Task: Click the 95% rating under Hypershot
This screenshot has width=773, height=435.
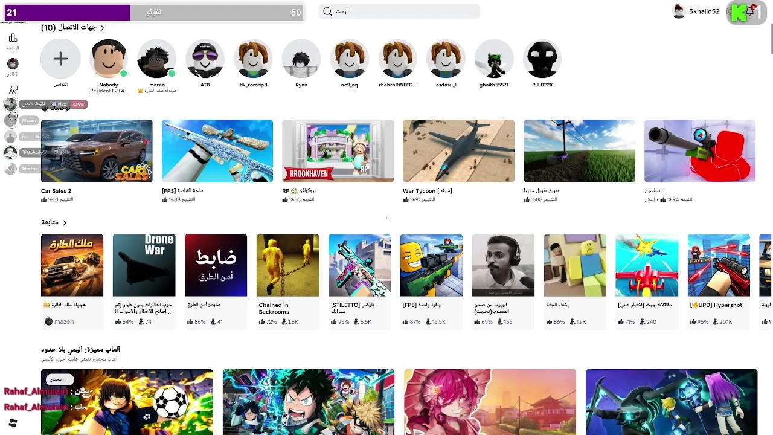Action: (x=699, y=322)
